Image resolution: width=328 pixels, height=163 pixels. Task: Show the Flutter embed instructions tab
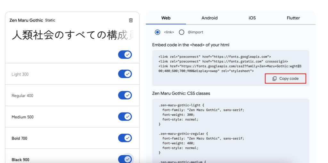[293, 18]
